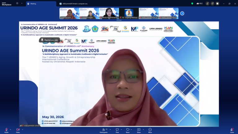Image resolution: width=238 pixels, height=134 pixels.
Task: Select the PARTICIPANT - Herni thumbnail
Action: coord(169,13)
